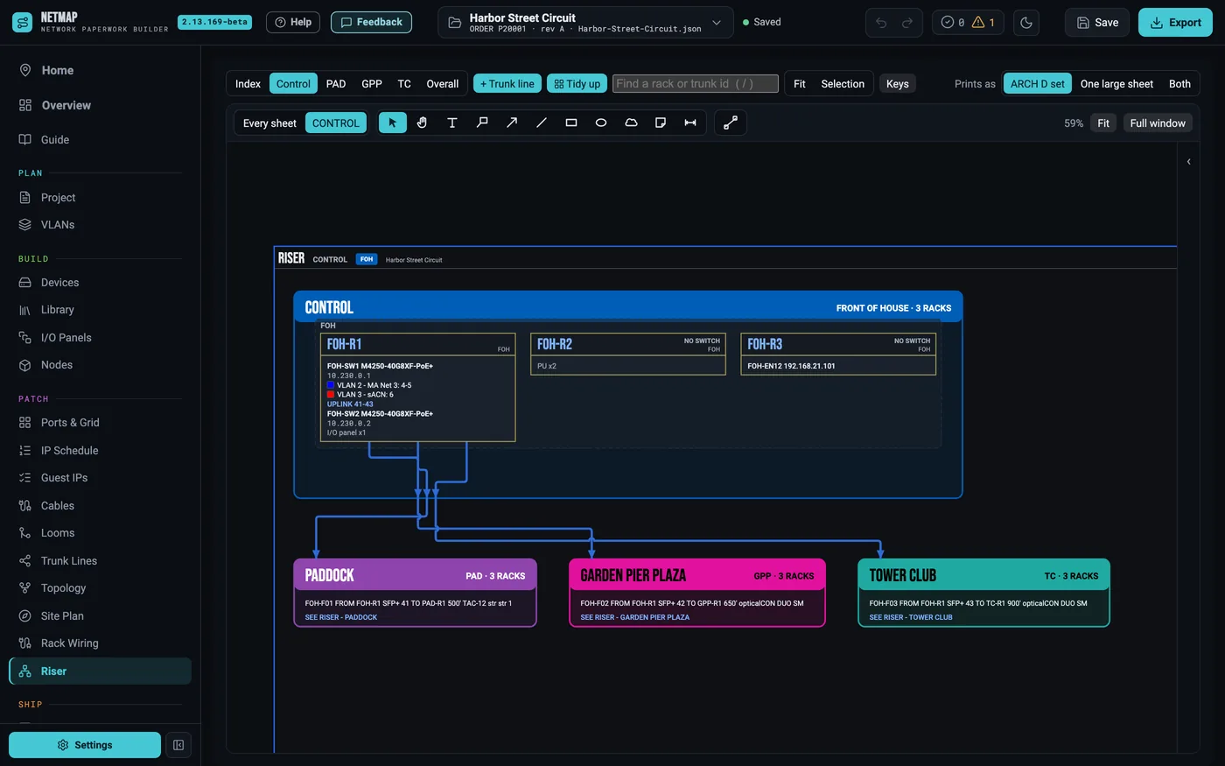Show the Overall sheet tab
The image size is (1225, 766).
click(x=443, y=84)
